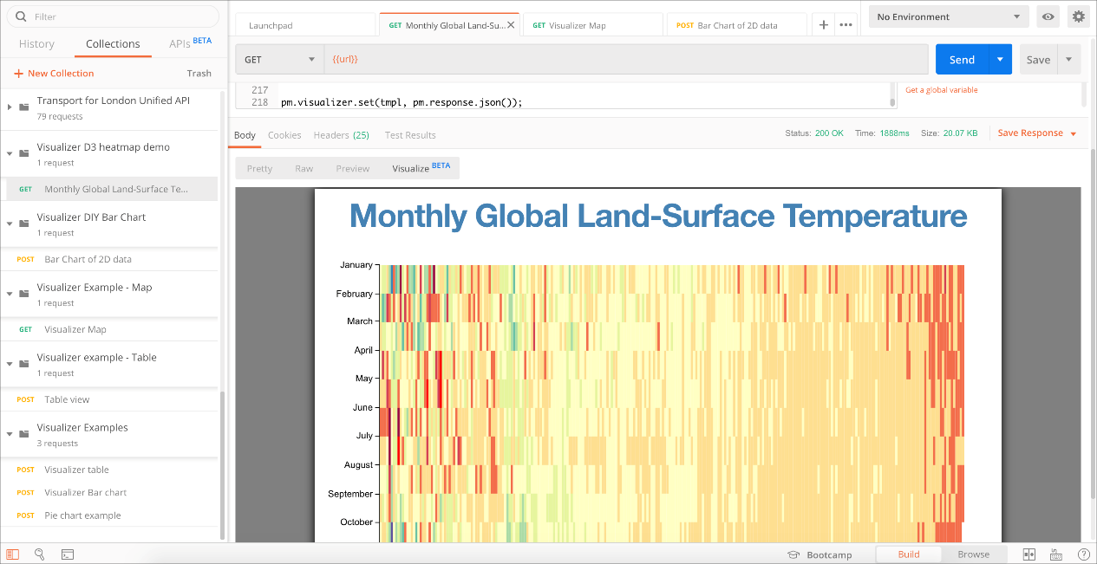This screenshot has width=1097, height=564.
Task: Expand the Send button dropdown arrow
Action: pyautogui.click(x=1000, y=60)
